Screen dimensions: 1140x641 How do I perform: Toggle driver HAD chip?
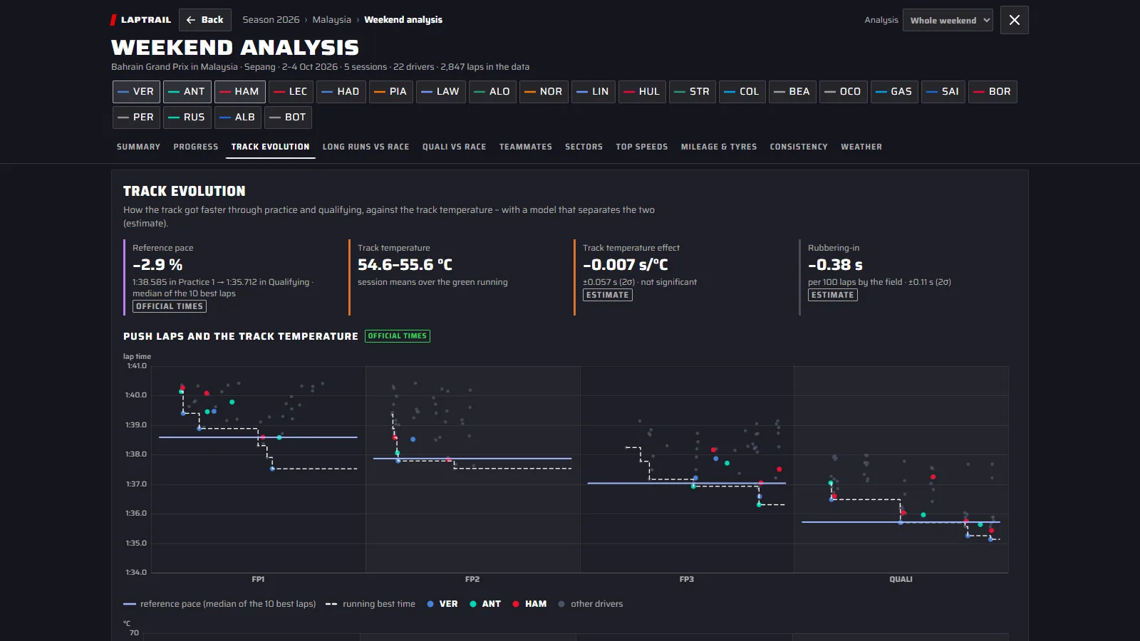tap(341, 92)
